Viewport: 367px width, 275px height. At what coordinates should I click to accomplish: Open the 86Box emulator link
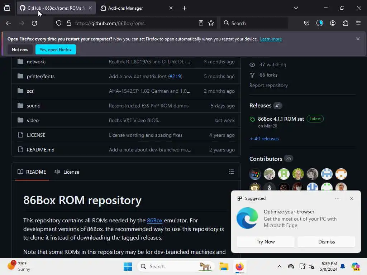(x=154, y=221)
